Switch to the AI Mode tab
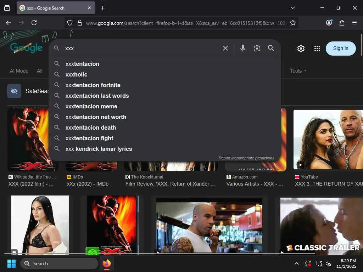The width and height of the screenshot is (363, 272). pyautogui.click(x=19, y=71)
